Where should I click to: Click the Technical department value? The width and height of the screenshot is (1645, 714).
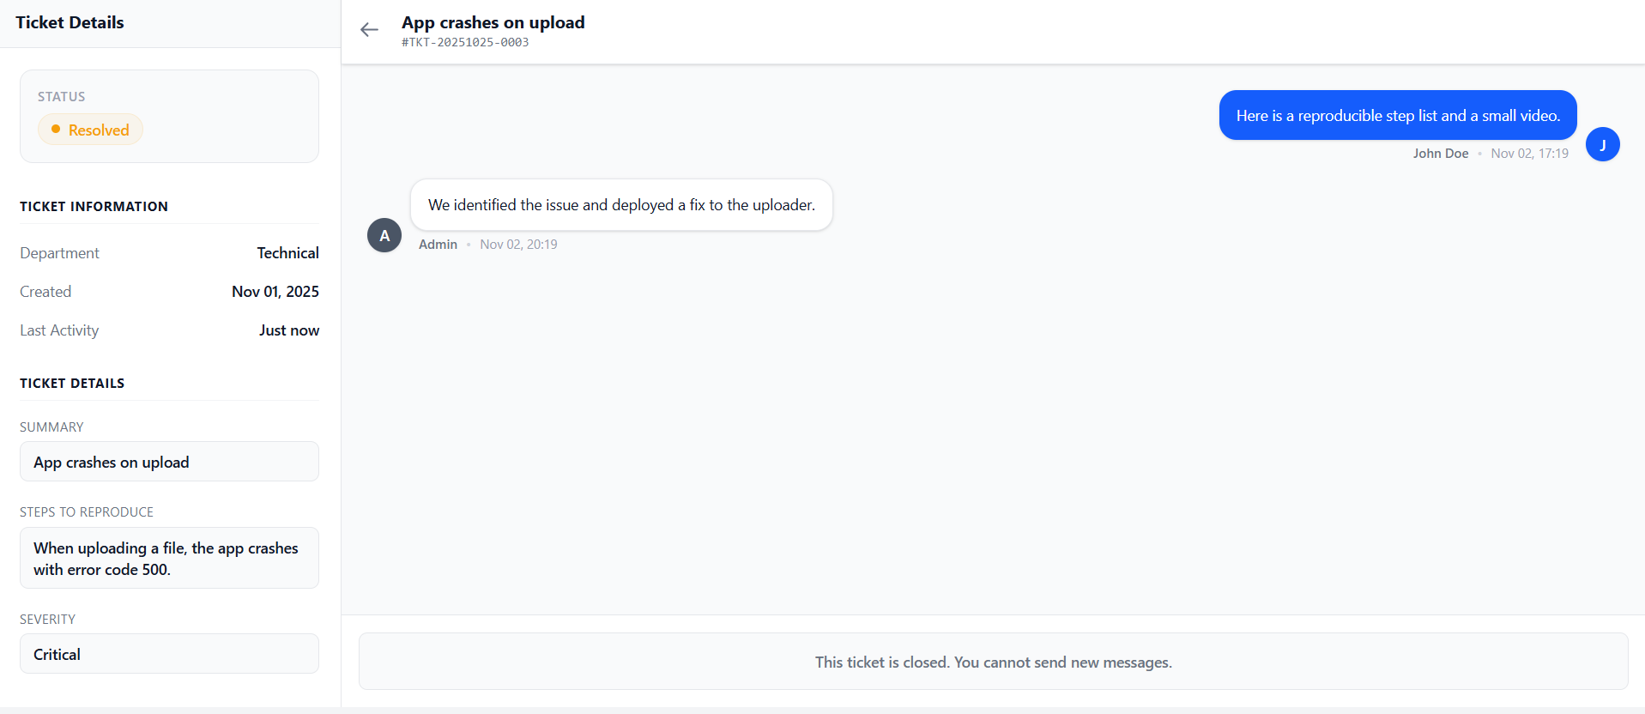click(287, 253)
